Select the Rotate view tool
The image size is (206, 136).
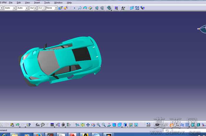click(93, 125)
